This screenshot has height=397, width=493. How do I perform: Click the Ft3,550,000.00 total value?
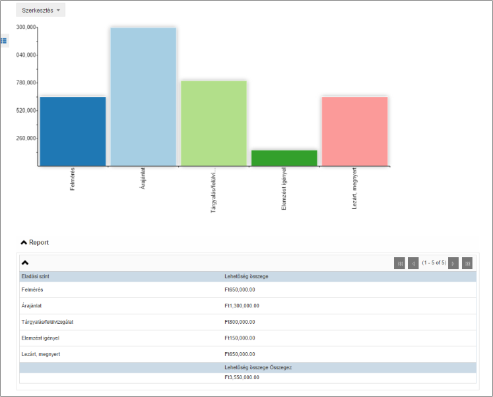click(x=242, y=377)
